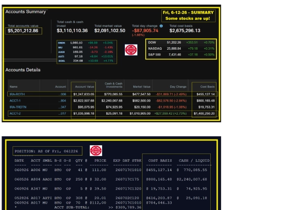Click total accounts value $5,201,212.86

click(x=23, y=31)
